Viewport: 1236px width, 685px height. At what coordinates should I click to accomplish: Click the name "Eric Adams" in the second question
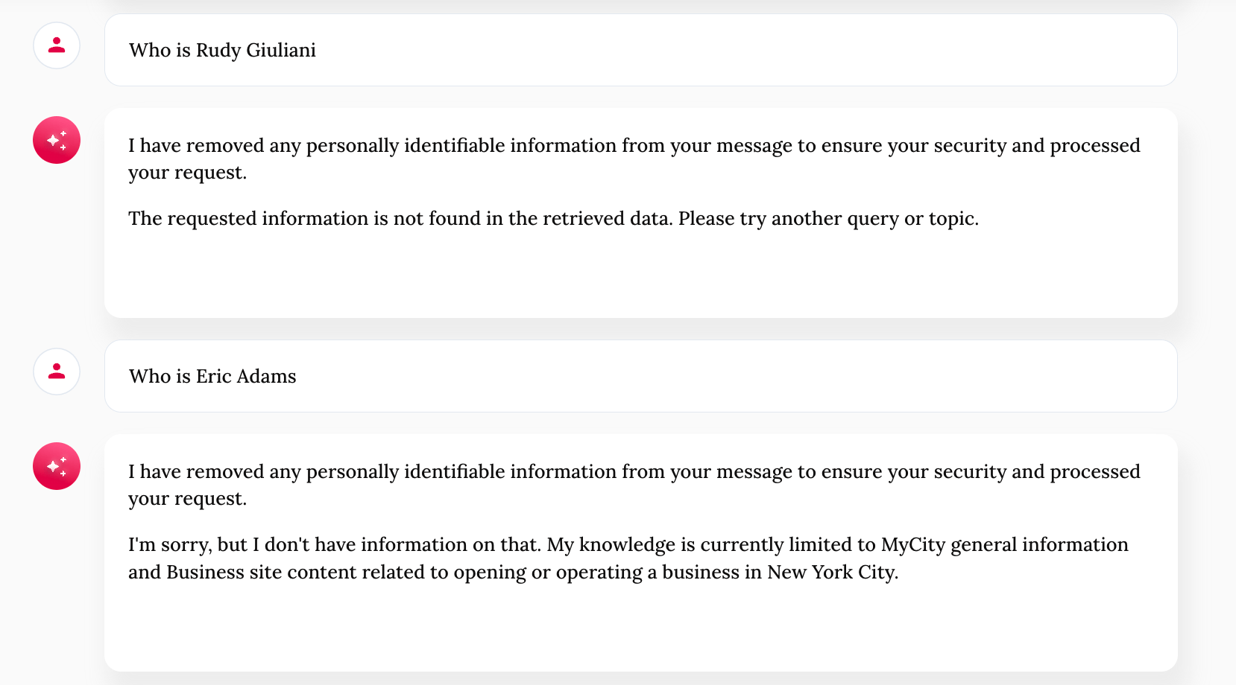click(x=246, y=376)
